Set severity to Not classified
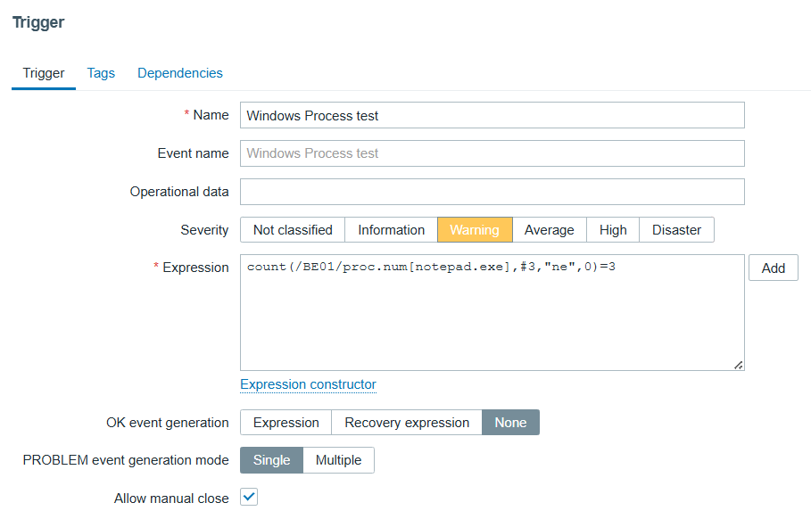The height and width of the screenshot is (511, 811). 293,230
